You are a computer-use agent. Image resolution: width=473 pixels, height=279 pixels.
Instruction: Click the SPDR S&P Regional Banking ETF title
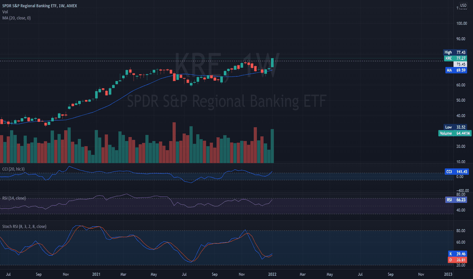(40, 6)
